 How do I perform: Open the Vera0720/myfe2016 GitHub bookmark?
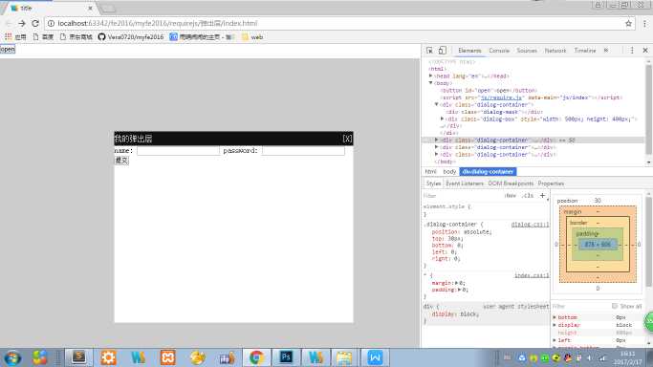point(131,37)
